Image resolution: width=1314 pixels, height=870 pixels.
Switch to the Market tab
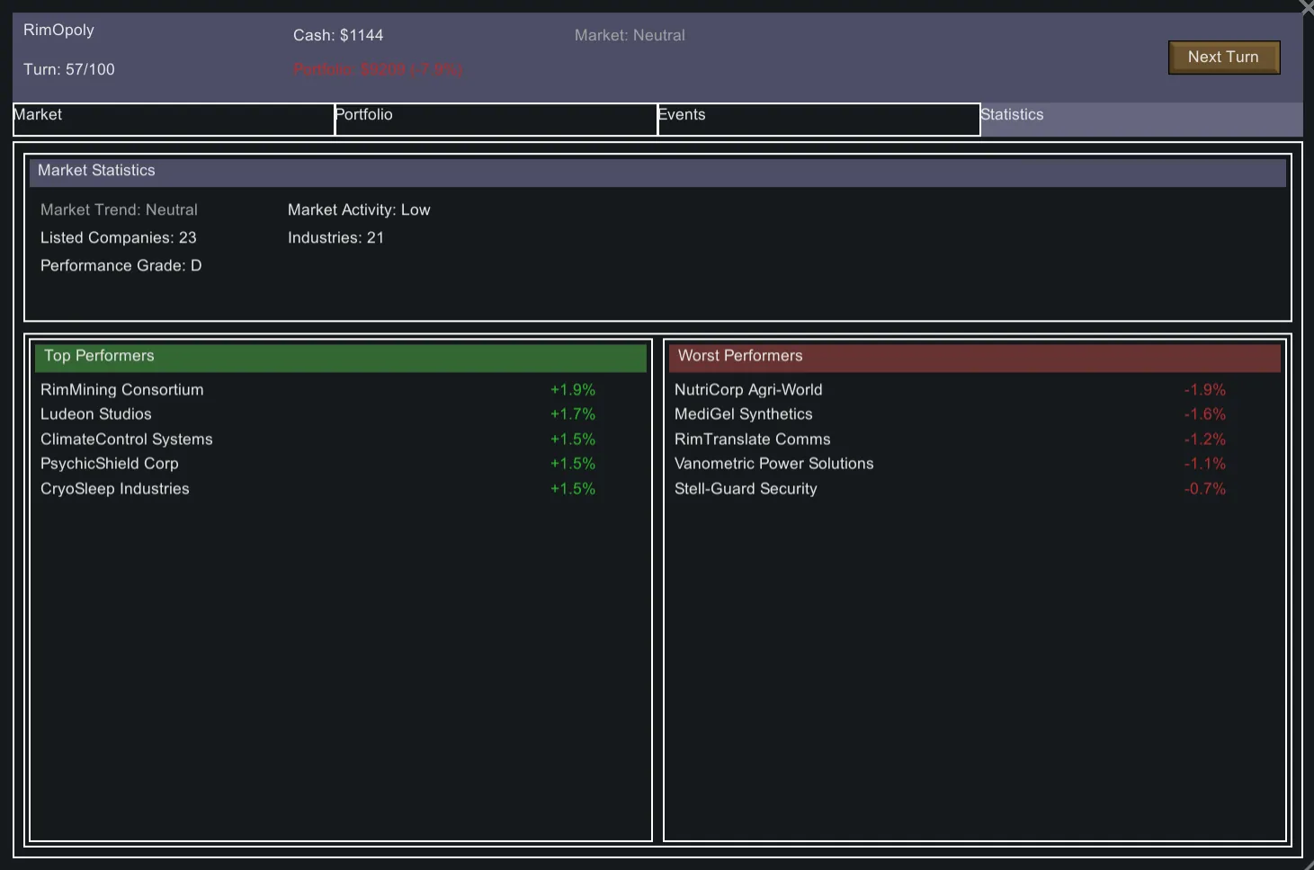click(x=173, y=119)
